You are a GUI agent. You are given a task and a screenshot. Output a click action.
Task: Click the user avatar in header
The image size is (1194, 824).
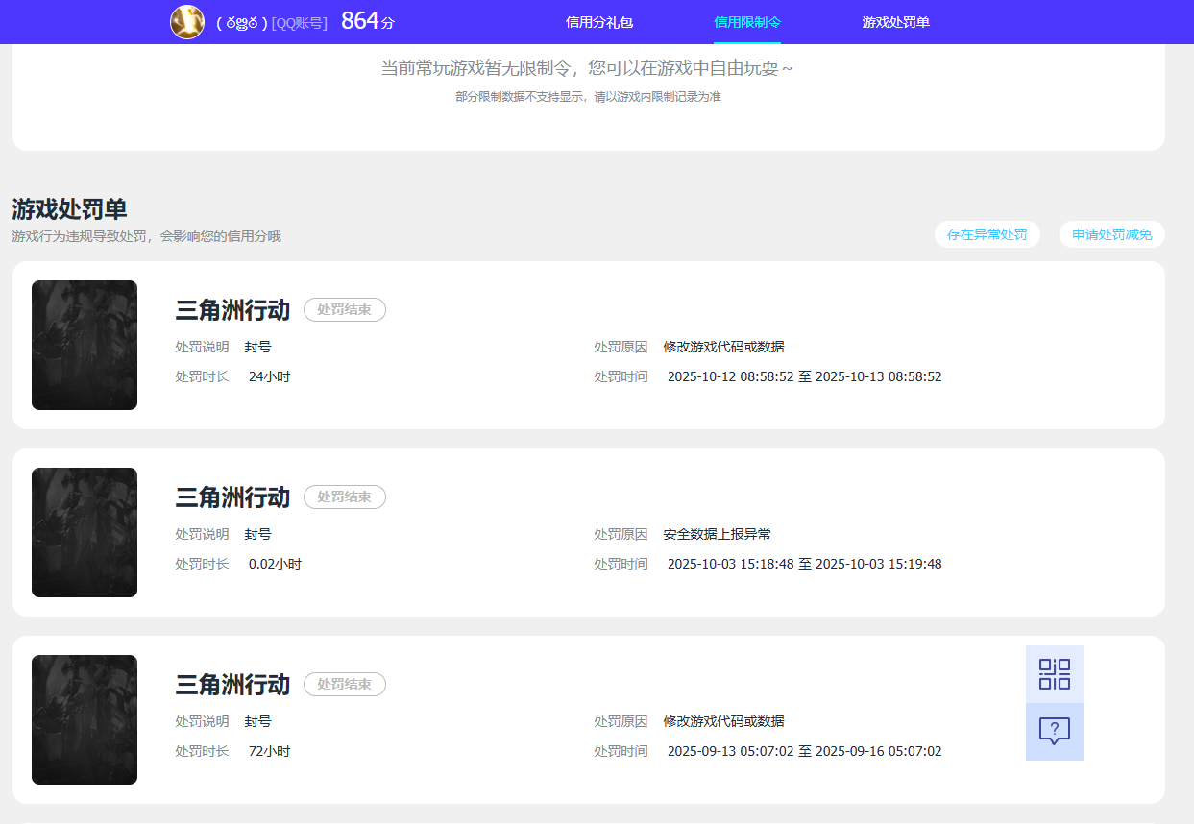[x=187, y=22]
